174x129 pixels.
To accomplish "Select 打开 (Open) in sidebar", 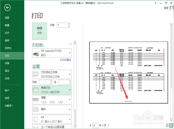I will tap(7, 33).
